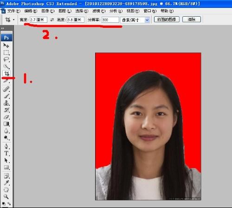Open the 滤镜 (Filter) menu
Viewport: 232px width, 208px height.
point(99,11)
